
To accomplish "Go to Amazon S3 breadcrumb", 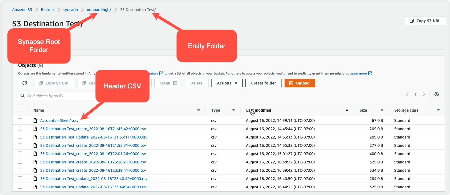I will (22, 10).
